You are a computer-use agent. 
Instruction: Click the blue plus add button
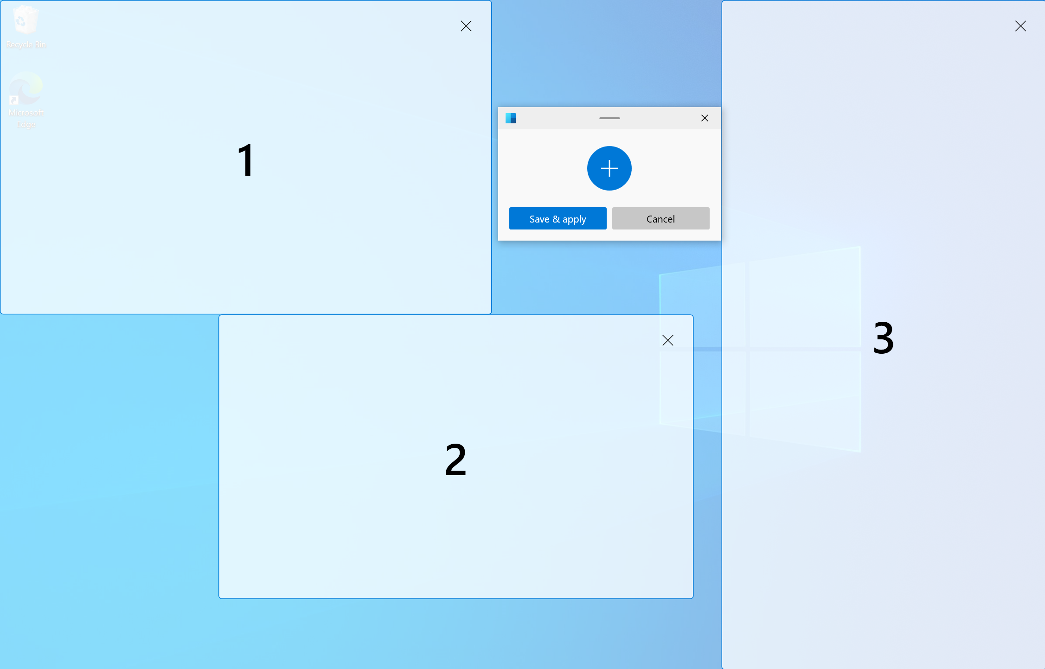pos(609,168)
